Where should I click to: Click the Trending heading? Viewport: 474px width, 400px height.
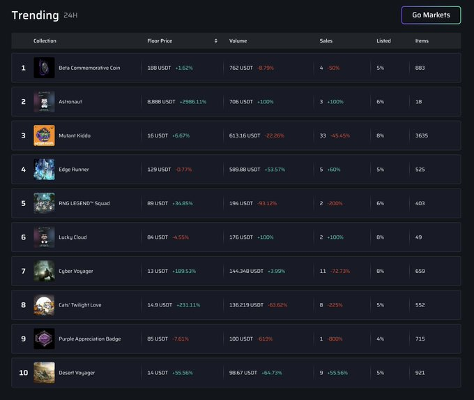pyautogui.click(x=35, y=15)
